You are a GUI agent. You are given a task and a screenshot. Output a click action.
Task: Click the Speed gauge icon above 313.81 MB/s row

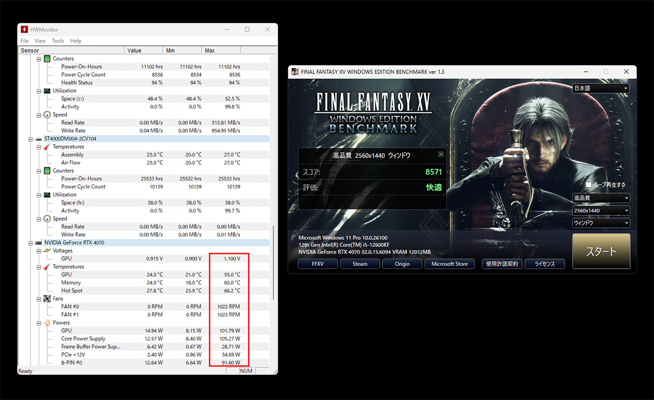click(47, 115)
